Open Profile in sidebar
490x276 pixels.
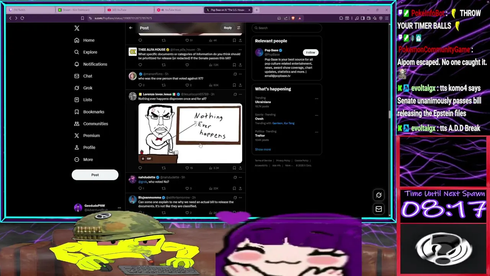point(85,147)
